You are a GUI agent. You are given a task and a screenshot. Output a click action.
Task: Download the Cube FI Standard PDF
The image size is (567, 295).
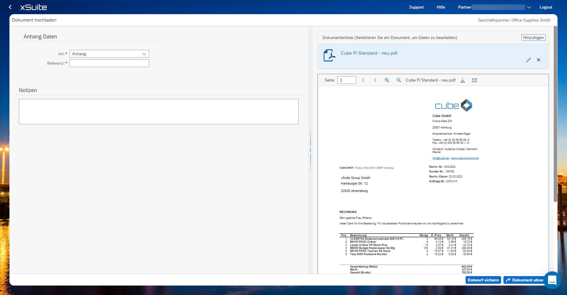coord(463,80)
